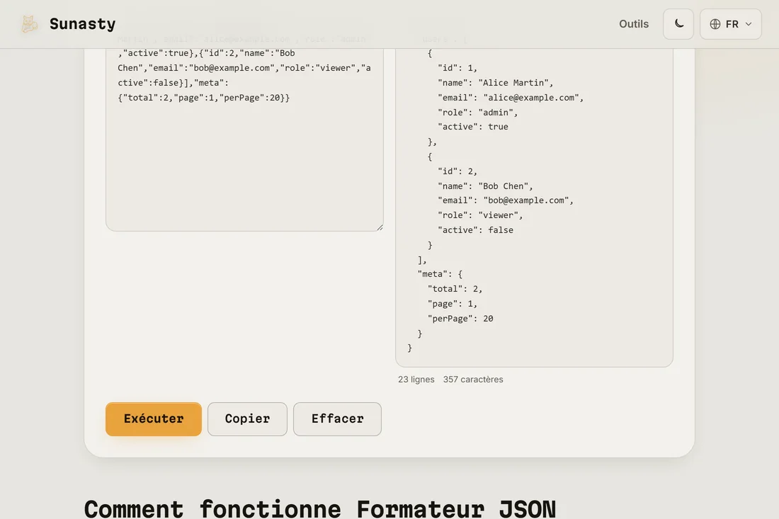Clear the input with the Effacer button
Viewport: 779px width, 519px height.
pyautogui.click(x=337, y=418)
